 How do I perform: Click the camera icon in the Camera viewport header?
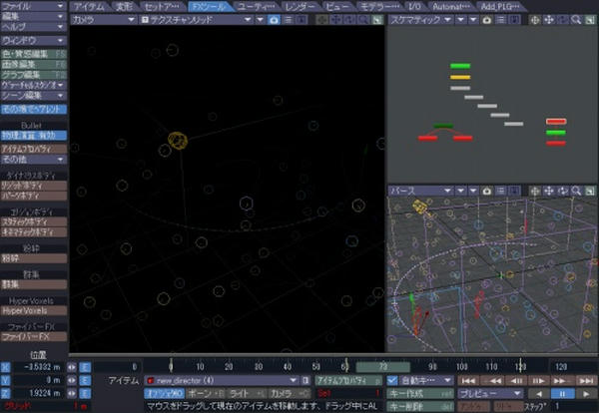[x=274, y=20]
